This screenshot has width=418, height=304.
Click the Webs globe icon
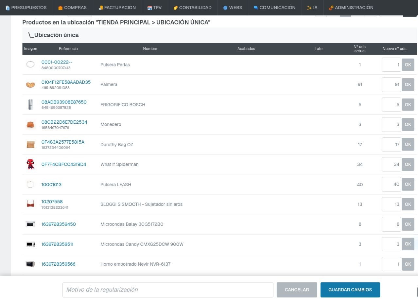225,8
